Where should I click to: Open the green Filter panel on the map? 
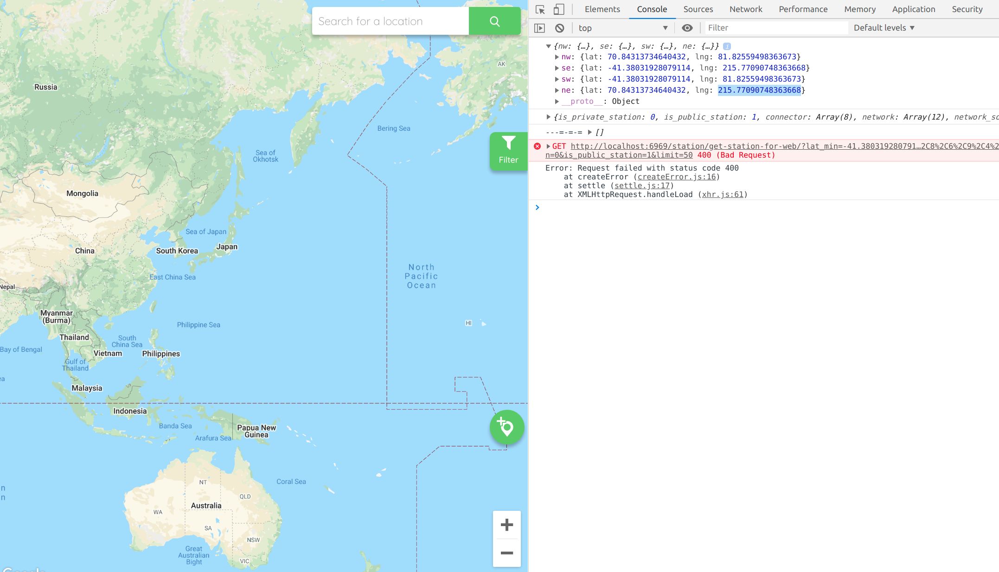[508, 151]
